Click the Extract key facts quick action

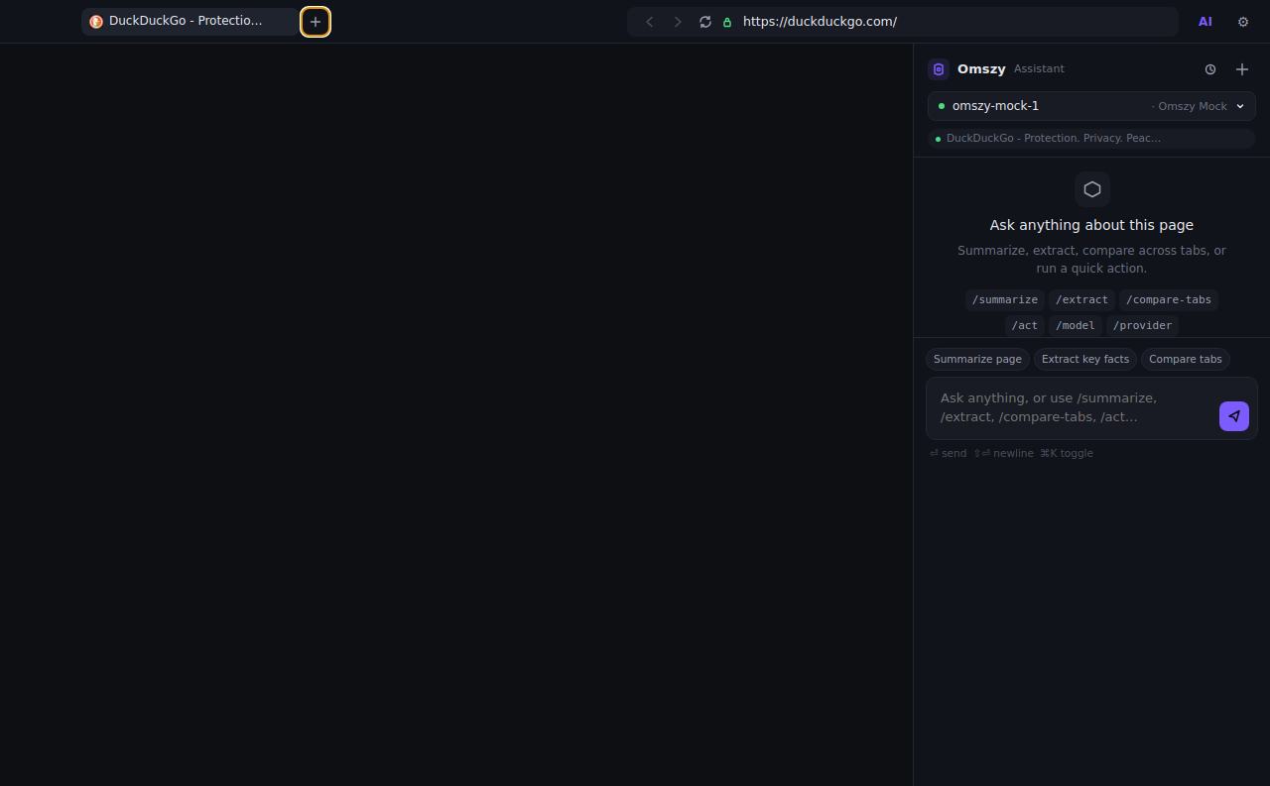(x=1085, y=359)
